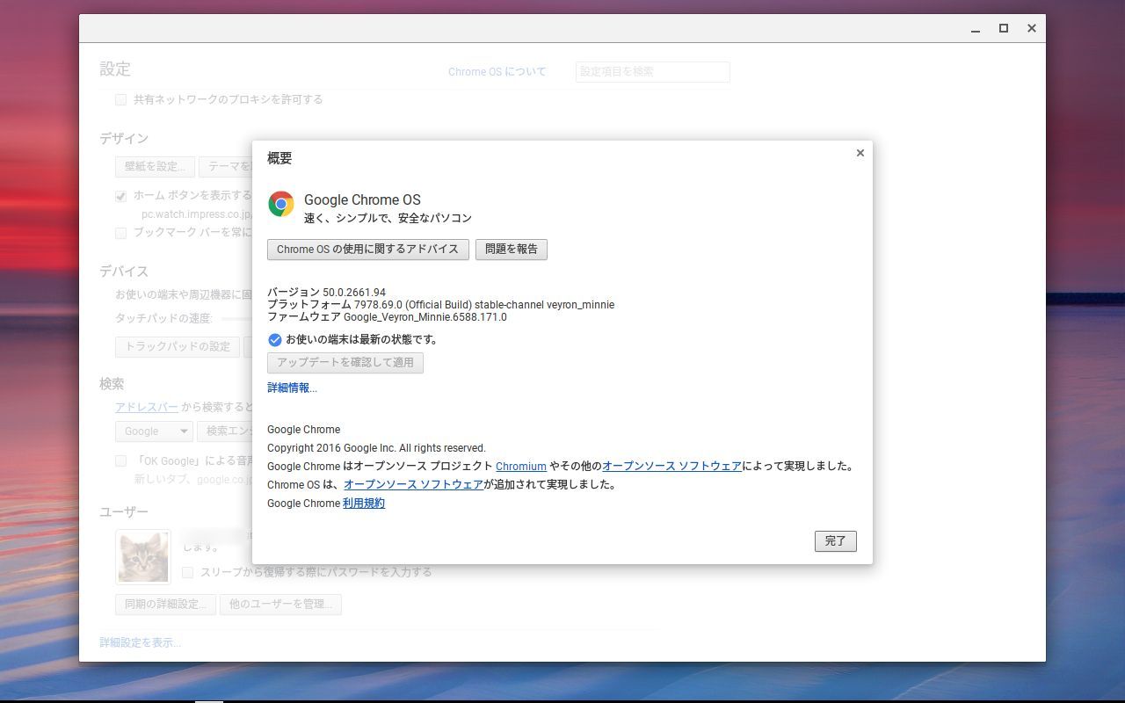Close the 概要 dialog with the X
This screenshot has height=703, width=1125.
(x=860, y=153)
